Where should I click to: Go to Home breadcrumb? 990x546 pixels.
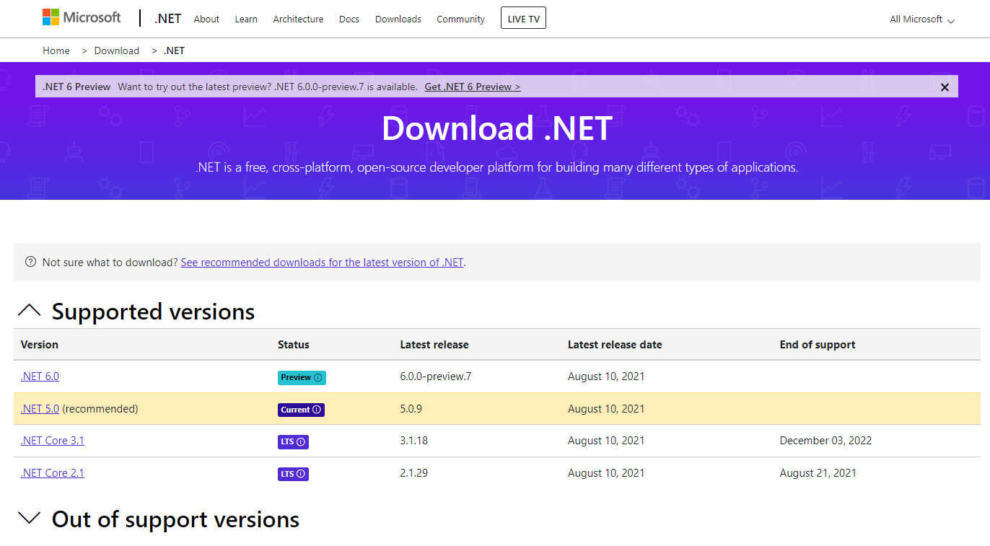point(56,50)
